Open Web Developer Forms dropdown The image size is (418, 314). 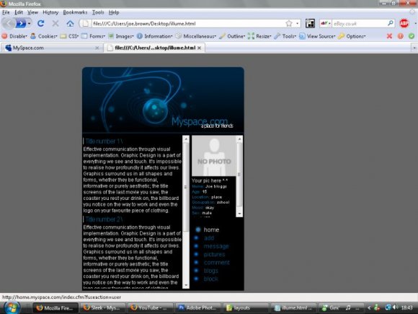pos(93,36)
